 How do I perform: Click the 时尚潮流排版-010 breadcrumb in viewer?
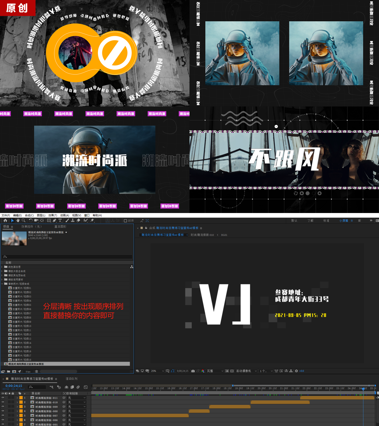click(x=202, y=235)
